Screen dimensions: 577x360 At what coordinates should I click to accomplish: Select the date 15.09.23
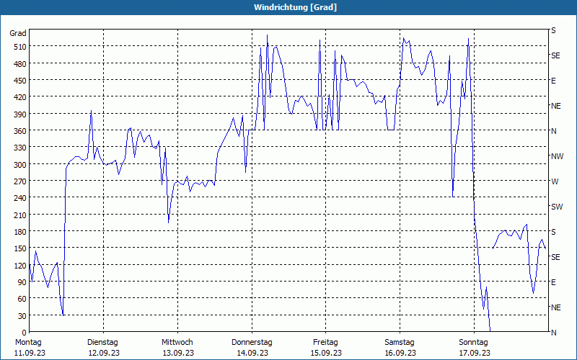[326, 353]
